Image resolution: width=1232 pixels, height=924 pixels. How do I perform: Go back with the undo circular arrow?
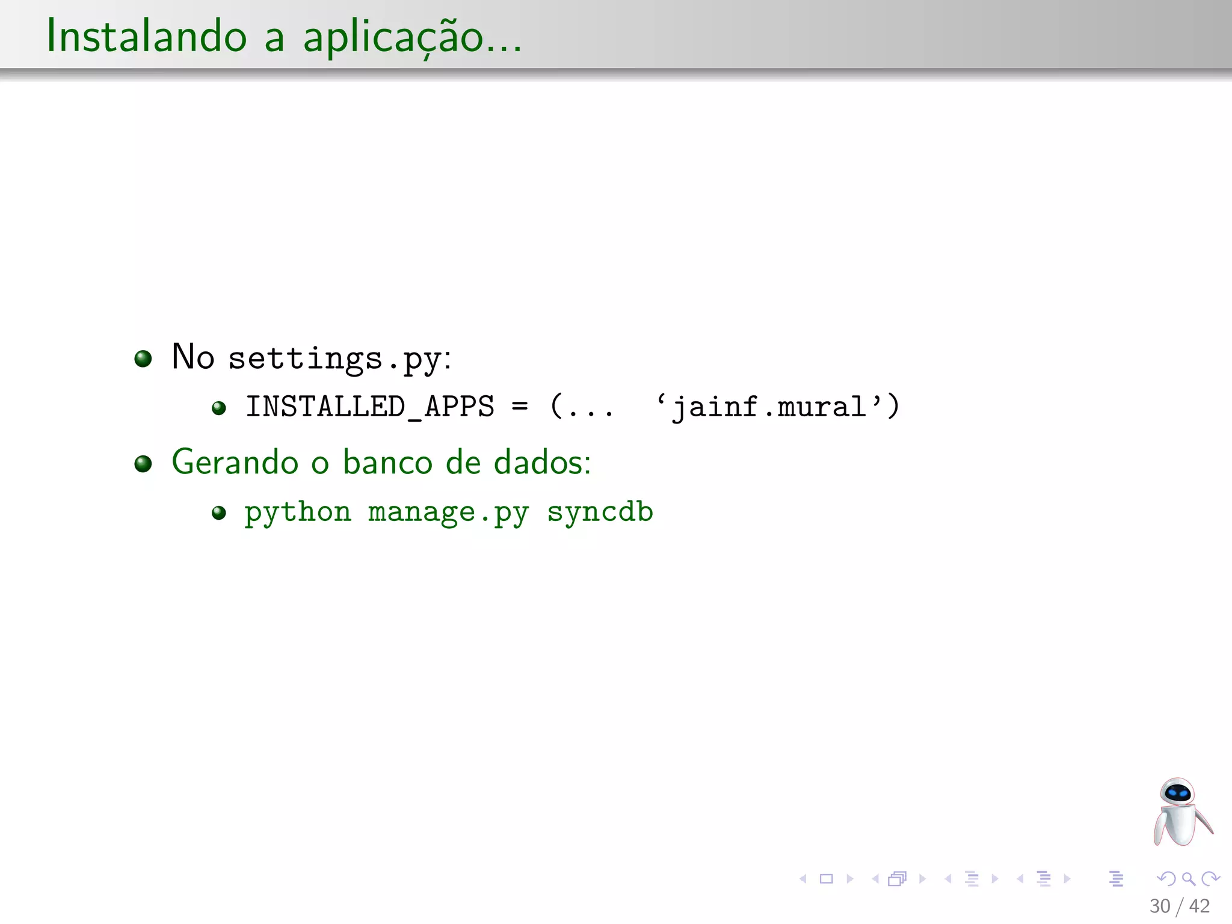1166,879
